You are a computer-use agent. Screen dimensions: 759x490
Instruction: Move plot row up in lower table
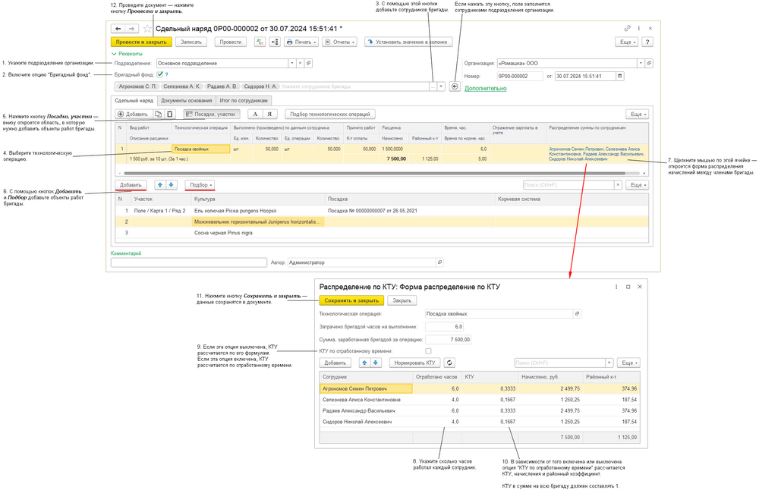(159, 184)
